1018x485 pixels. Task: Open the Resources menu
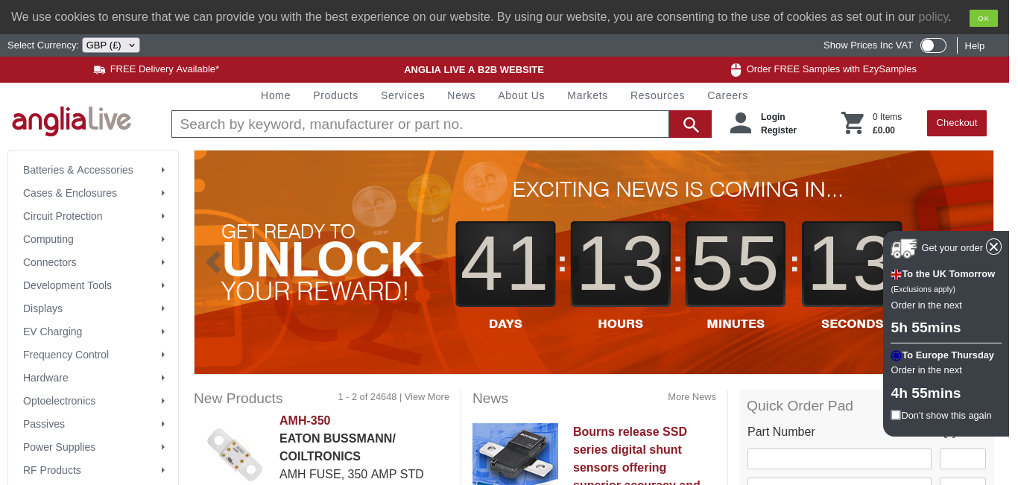[657, 95]
